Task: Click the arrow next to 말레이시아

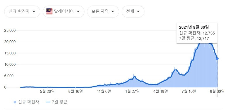Action: (x=78, y=12)
